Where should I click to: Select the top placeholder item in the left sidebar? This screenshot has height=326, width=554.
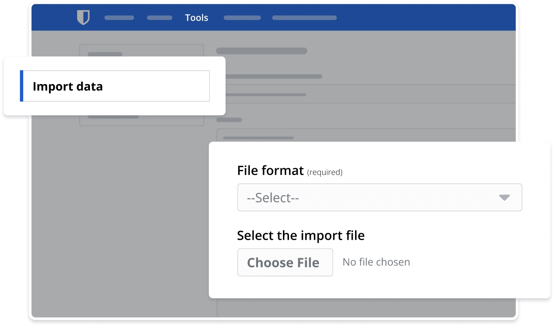pos(104,54)
